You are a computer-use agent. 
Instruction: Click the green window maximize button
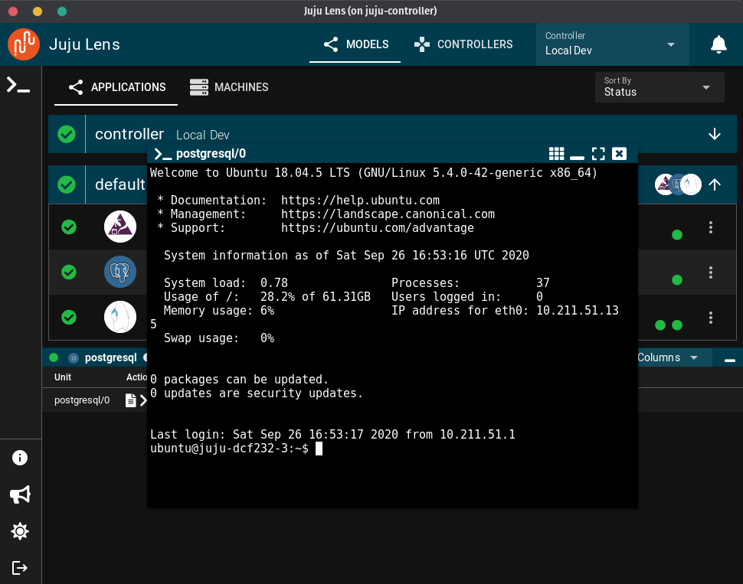click(62, 11)
